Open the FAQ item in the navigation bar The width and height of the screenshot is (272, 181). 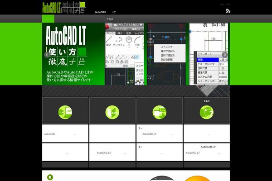coord(110,19)
